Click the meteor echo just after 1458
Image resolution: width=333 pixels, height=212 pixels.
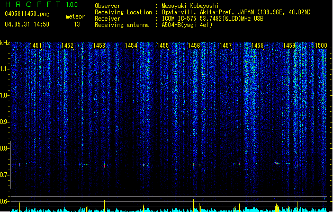(x=277, y=163)
